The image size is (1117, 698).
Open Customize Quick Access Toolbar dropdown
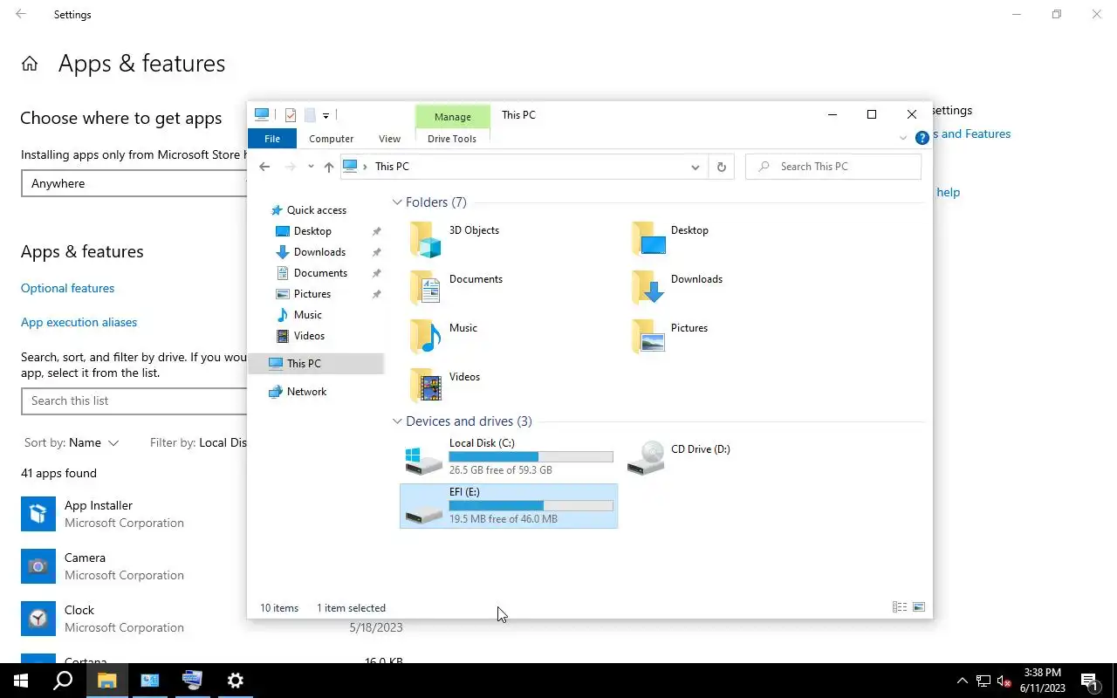coord(326,115)
